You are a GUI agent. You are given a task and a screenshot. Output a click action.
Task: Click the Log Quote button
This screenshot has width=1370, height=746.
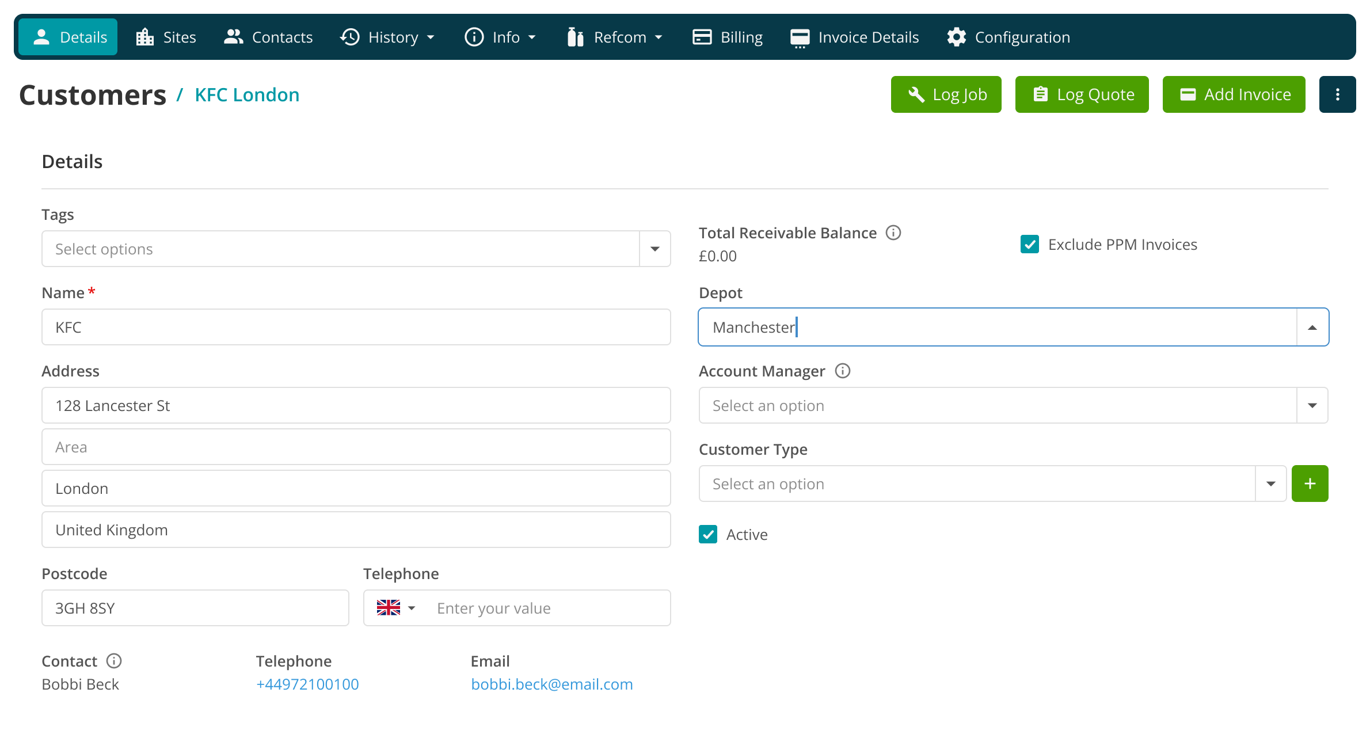coord(1082,94)
